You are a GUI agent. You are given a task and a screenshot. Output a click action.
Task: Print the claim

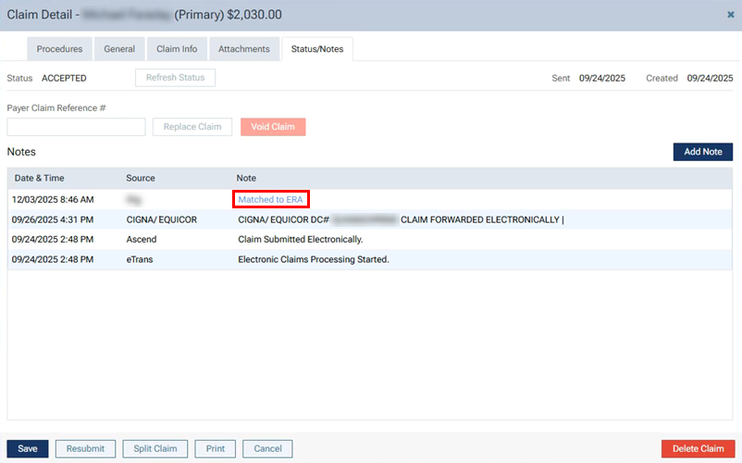[216, 449]
